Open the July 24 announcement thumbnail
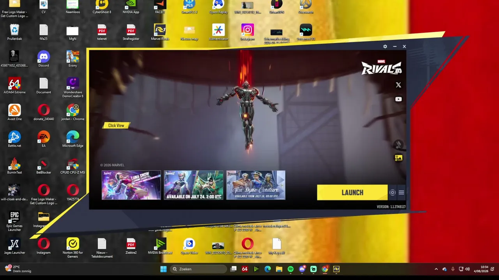The width and height of the screenshot is (499, 280). 193,185
